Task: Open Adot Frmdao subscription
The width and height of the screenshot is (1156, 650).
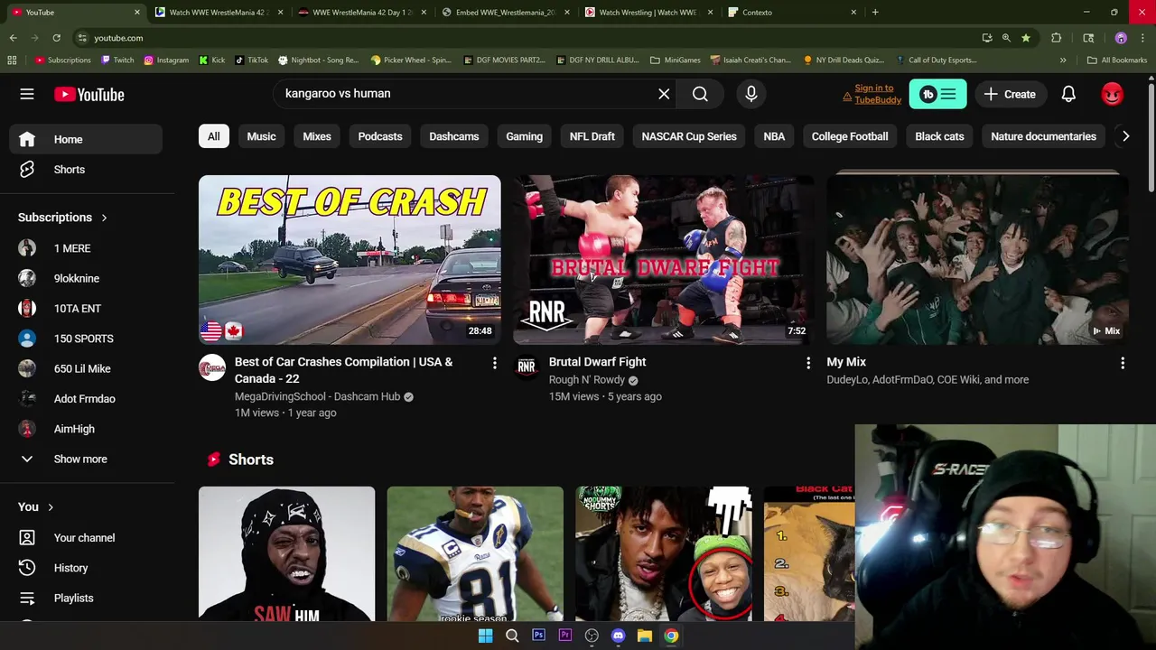Action: 86,399
